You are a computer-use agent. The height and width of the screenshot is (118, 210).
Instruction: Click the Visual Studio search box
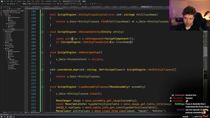point(72,1)
